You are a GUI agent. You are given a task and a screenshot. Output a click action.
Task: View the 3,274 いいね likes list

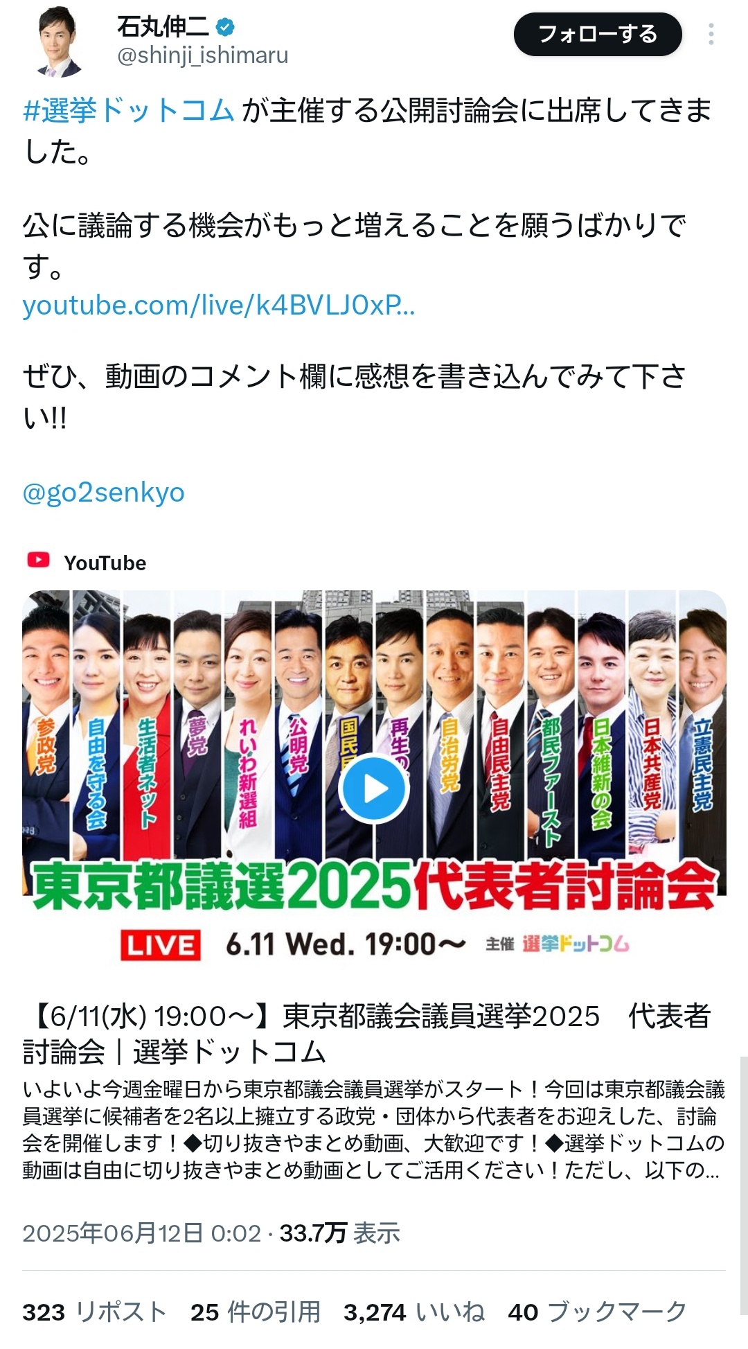414,1312
